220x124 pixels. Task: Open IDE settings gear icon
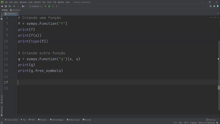214,6
